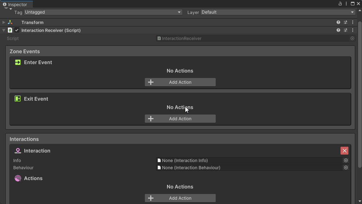362x204 pixels.
Task: Disable the Interaction Receiver script checkbox
Action: (x=17, y=30)
